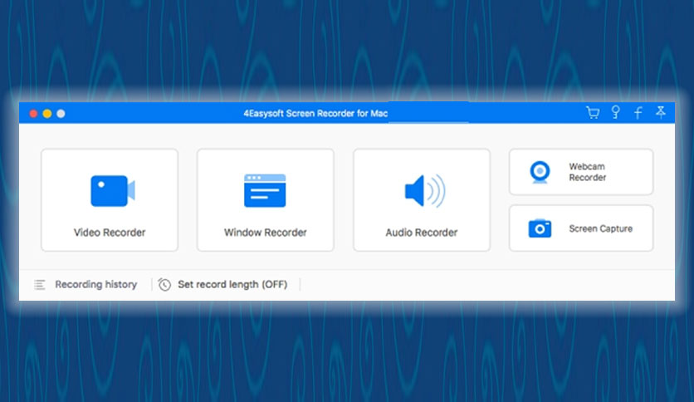Open the Window Recorder card
The height and width of the screenshot is (402, 694).
click(266, 200)
